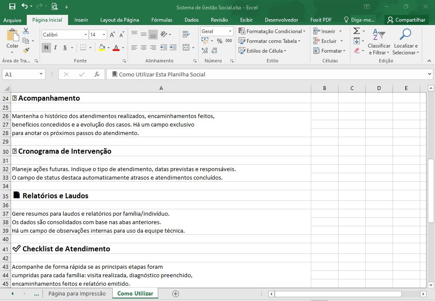435x301 pixels.
Task: Expand the Name Box dropdown arrow
Action: [x=41, y=74]
